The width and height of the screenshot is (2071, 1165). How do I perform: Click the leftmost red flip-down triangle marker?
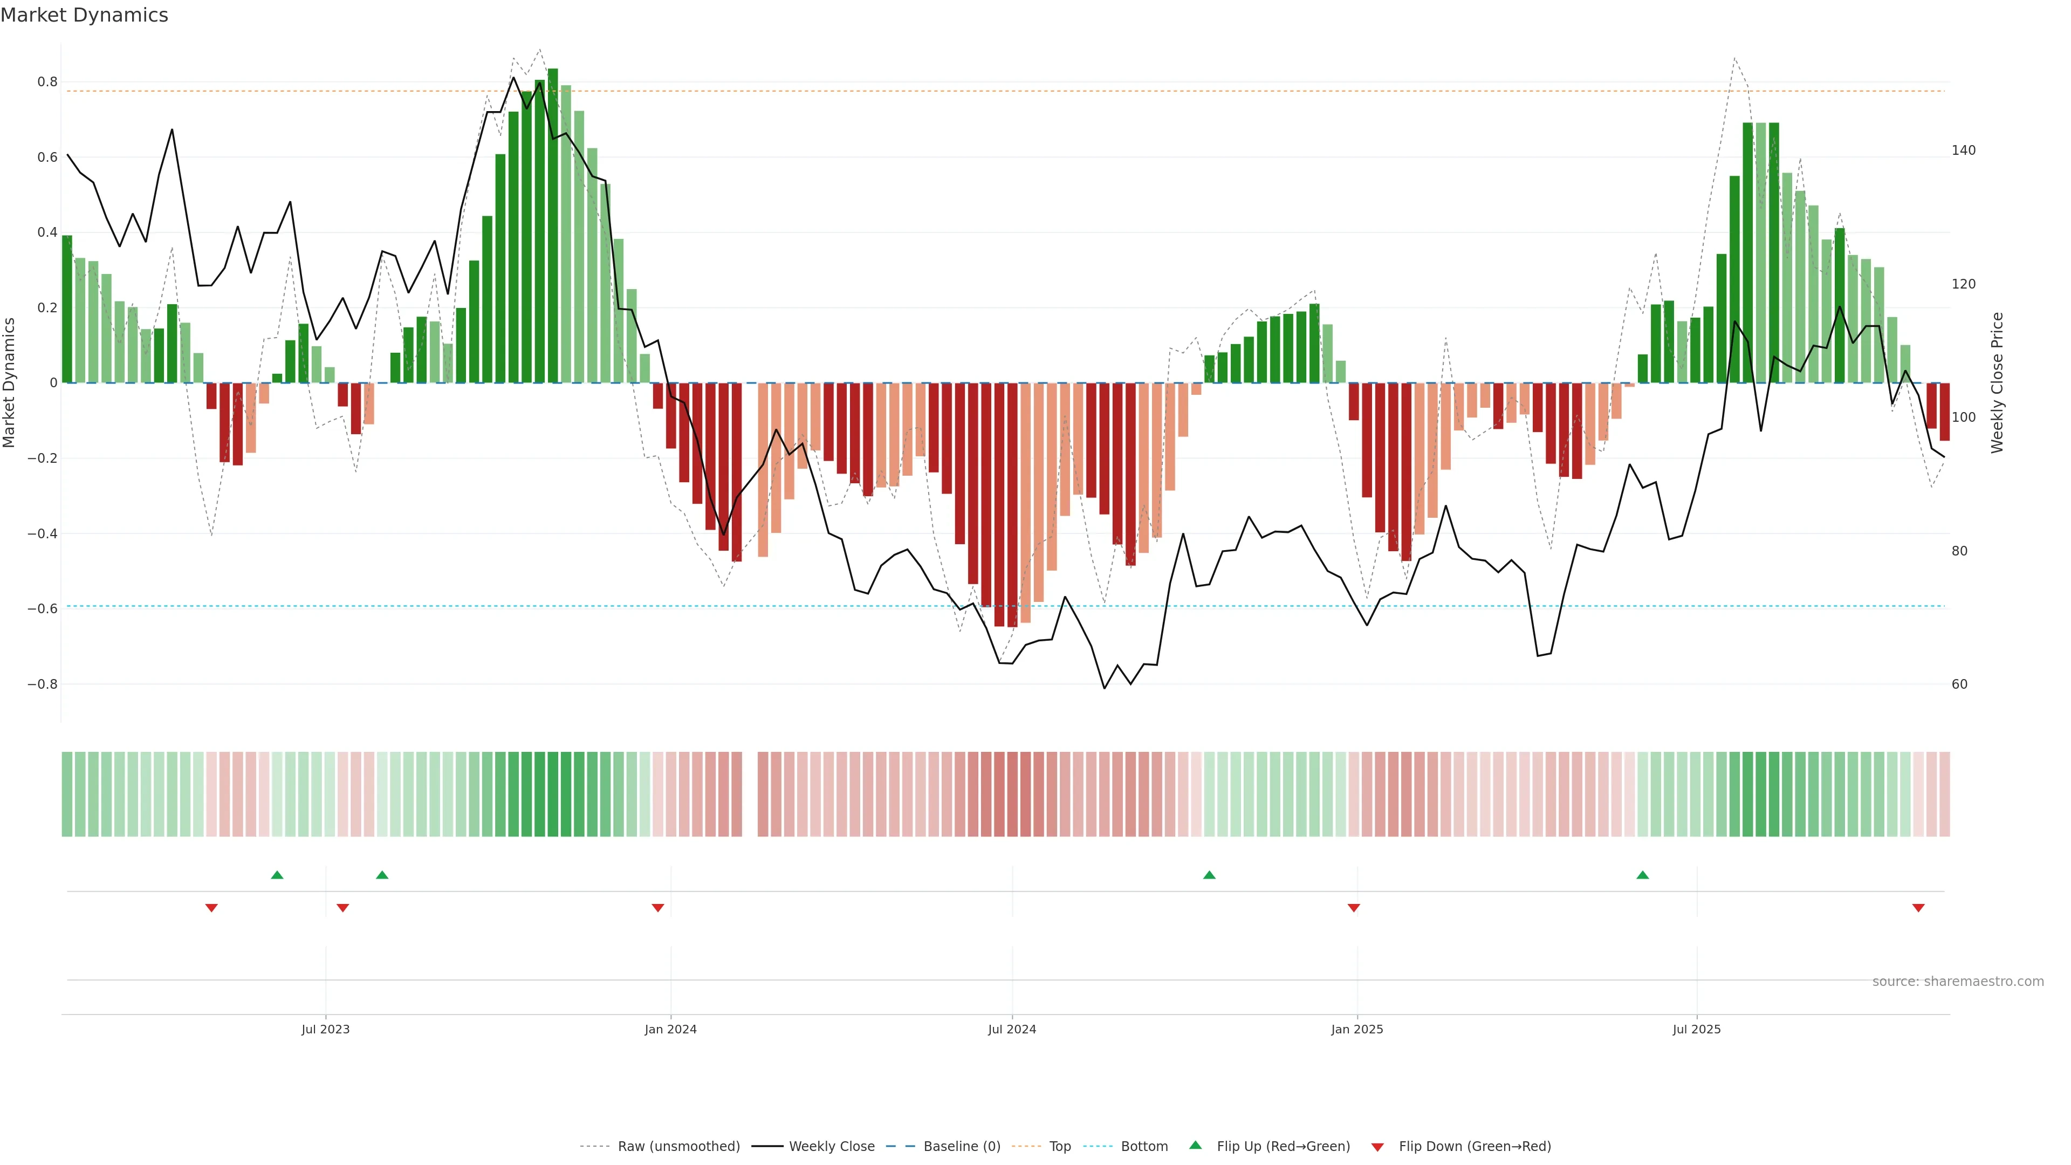211,908
